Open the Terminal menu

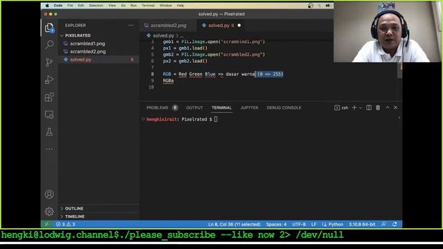(148, 6)
